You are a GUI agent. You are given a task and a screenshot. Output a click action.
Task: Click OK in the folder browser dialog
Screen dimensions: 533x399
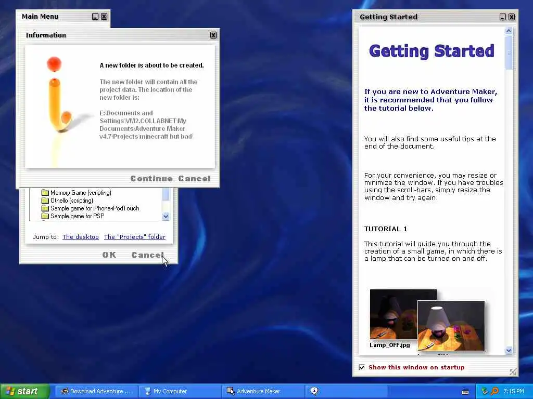click(109, 255)
